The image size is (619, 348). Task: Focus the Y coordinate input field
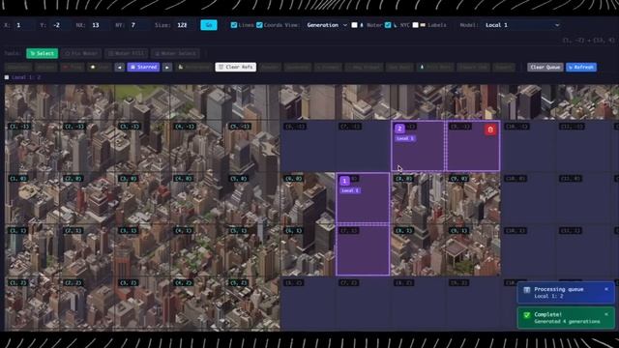point(61,25)
